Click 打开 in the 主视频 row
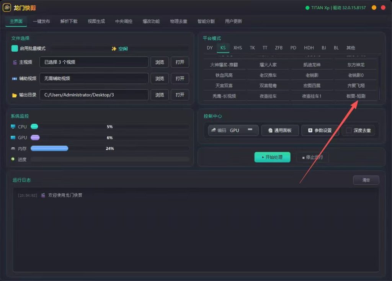This screenshot has height=281, width=392. tap(180, 62)
